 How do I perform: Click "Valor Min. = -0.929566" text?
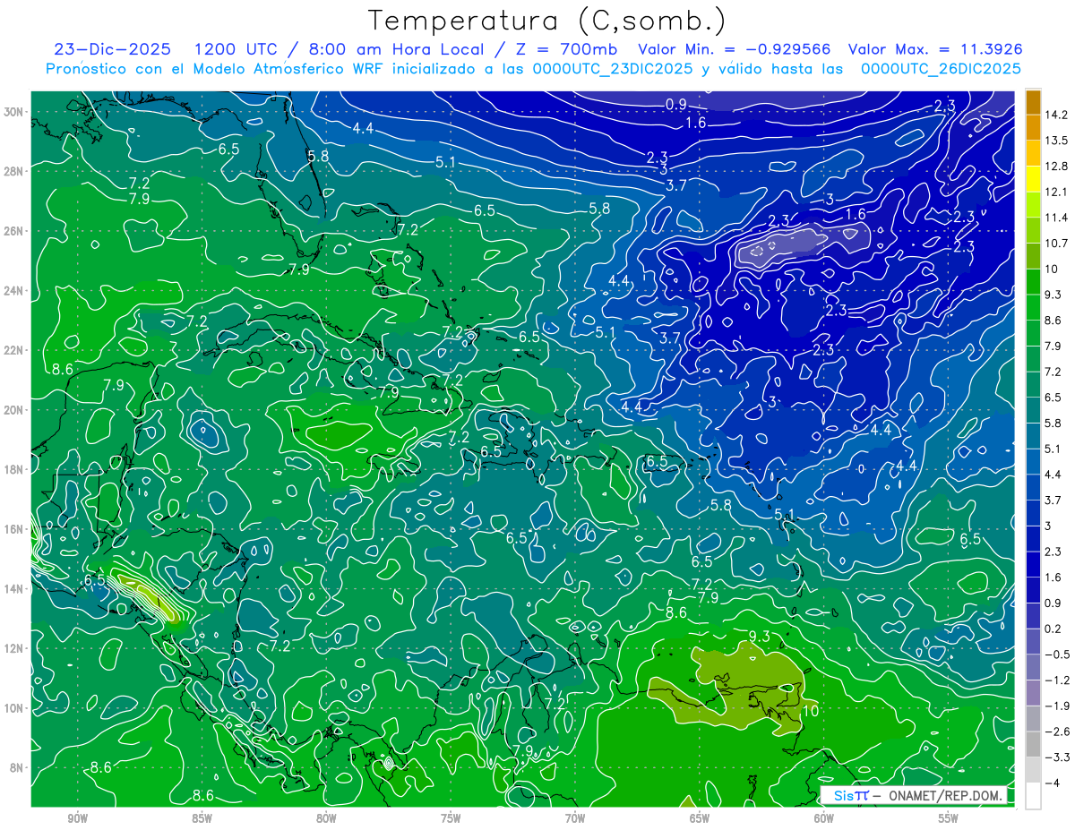(x=734, y=49)
